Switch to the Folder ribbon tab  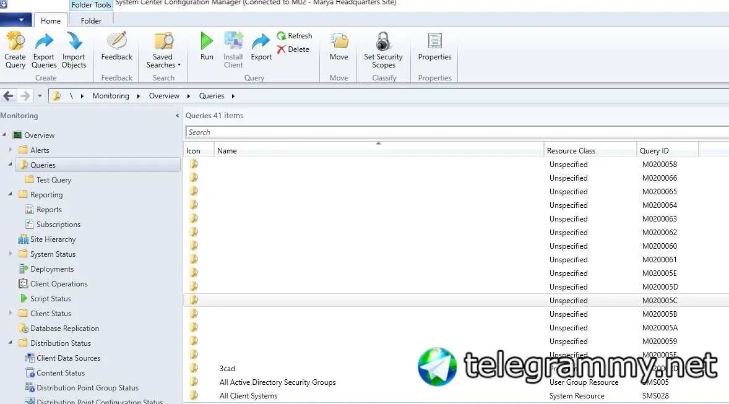click(90, 21)
